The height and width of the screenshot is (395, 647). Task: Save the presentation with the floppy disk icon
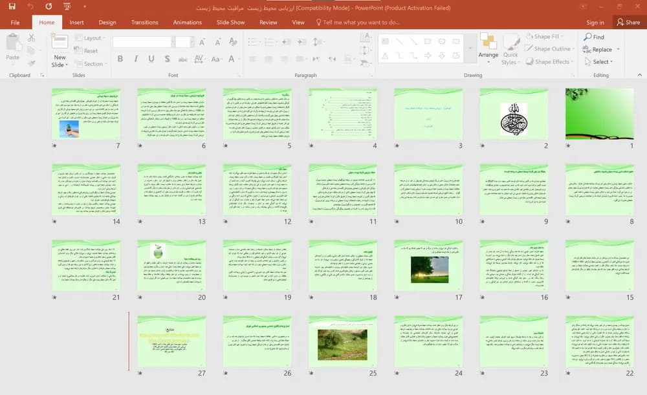click(12, 6)
